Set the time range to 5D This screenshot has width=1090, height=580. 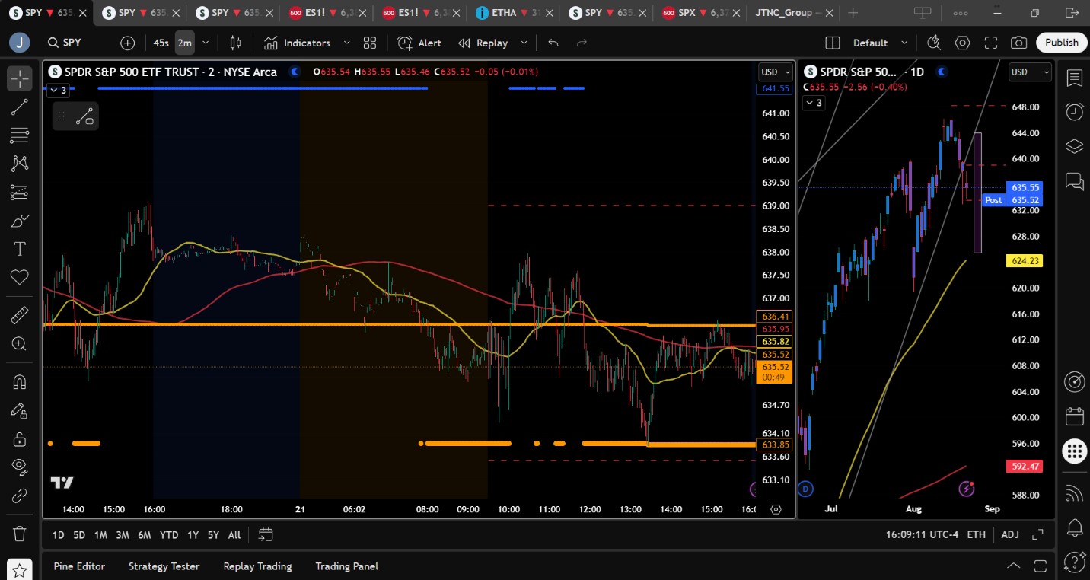(79, 535)
